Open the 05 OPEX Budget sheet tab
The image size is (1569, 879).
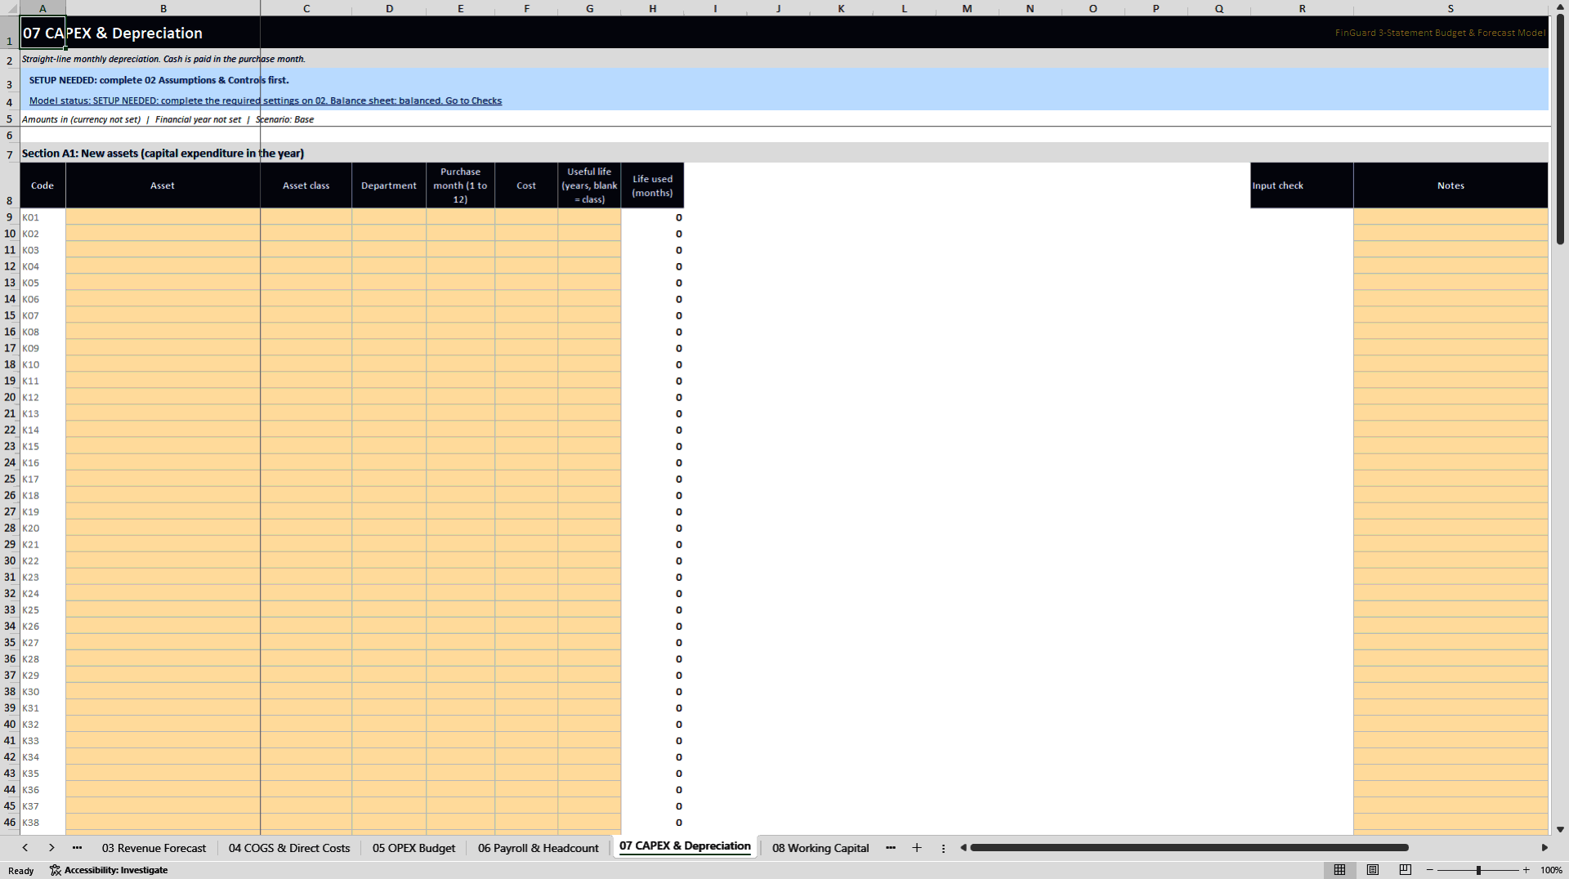413,848
